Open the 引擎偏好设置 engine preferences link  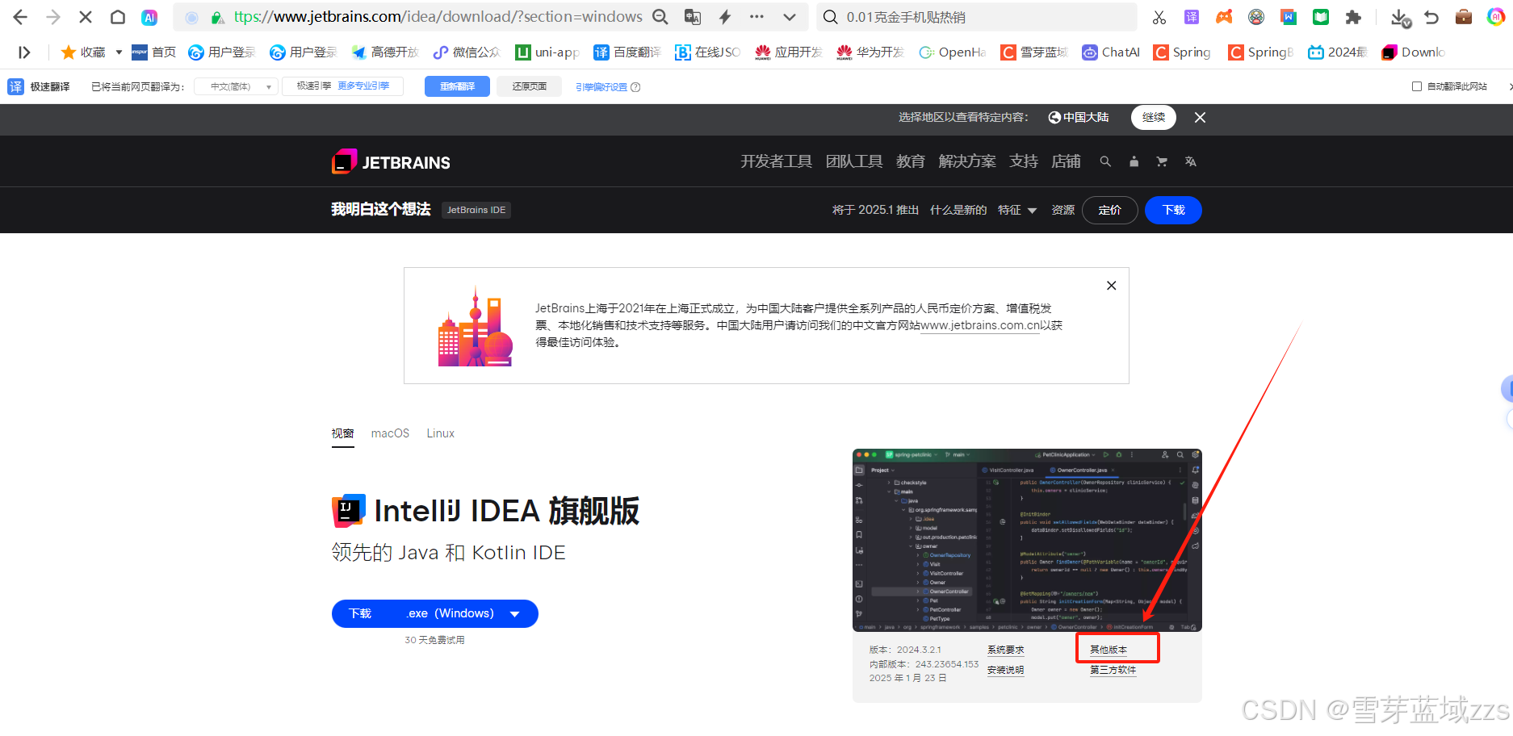pos(601,87)
